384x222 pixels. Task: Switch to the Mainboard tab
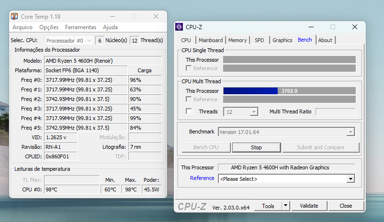pyautogui.click(x=211, y=40)
